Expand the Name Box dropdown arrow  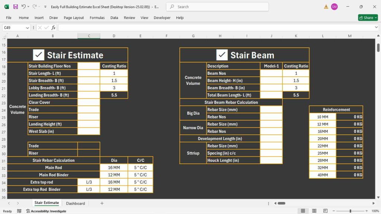28,28
